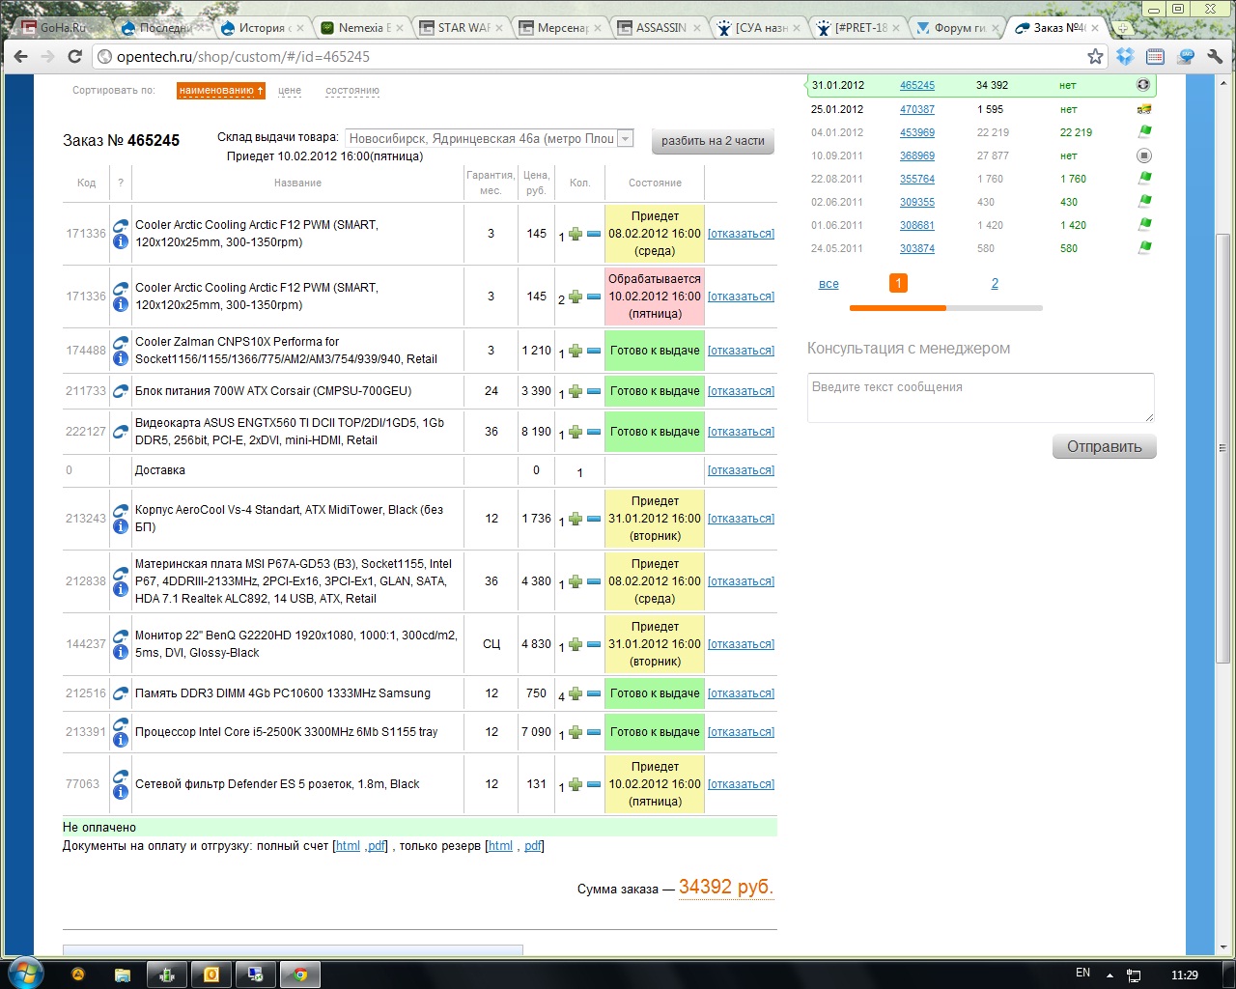Switch to the Nemexia browser tab
The image size is (1236, 989).
(362, 28)
